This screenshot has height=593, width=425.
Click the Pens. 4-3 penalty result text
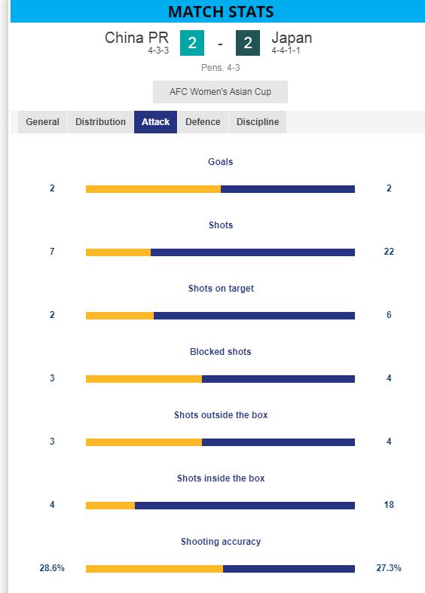tap(221, 68)
